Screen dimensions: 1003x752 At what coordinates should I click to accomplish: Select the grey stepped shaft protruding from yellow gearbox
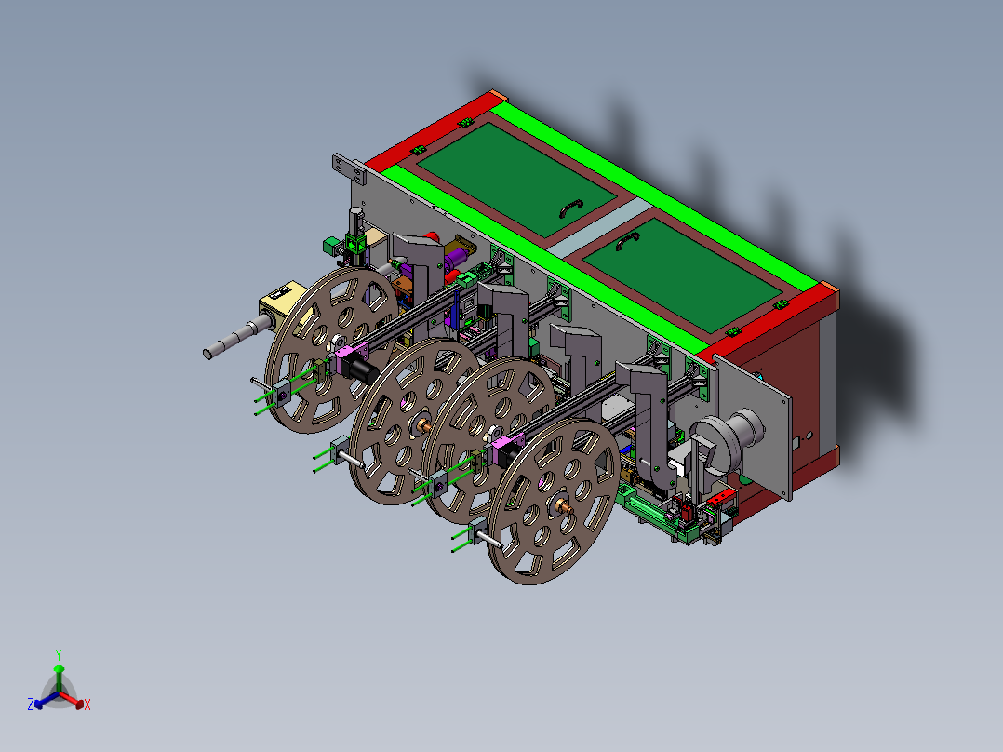pos(236,336)
